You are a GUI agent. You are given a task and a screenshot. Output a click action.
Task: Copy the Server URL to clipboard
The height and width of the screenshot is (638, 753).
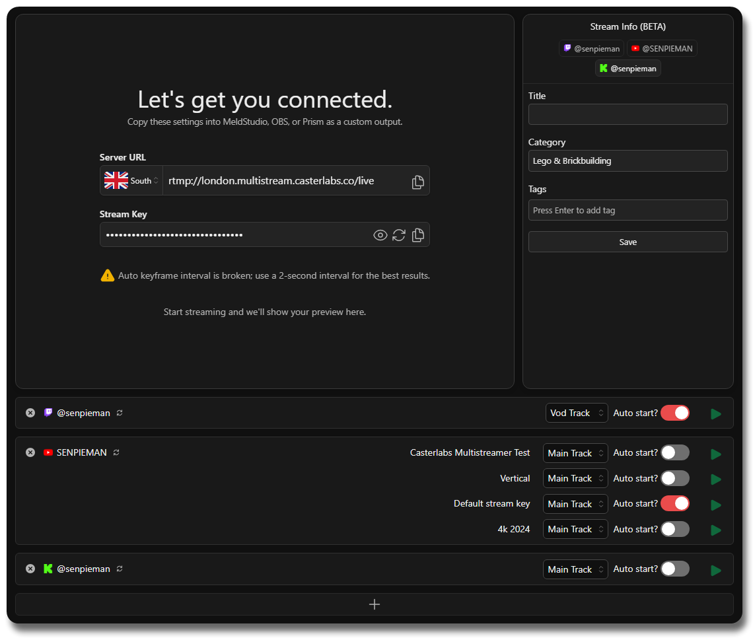click(417, 182)
